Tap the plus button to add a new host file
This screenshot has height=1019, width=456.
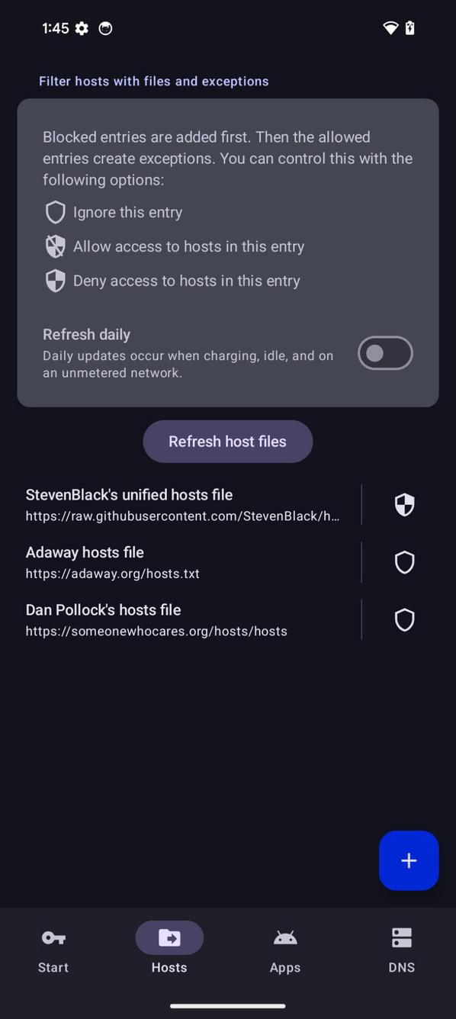[409, 860]
